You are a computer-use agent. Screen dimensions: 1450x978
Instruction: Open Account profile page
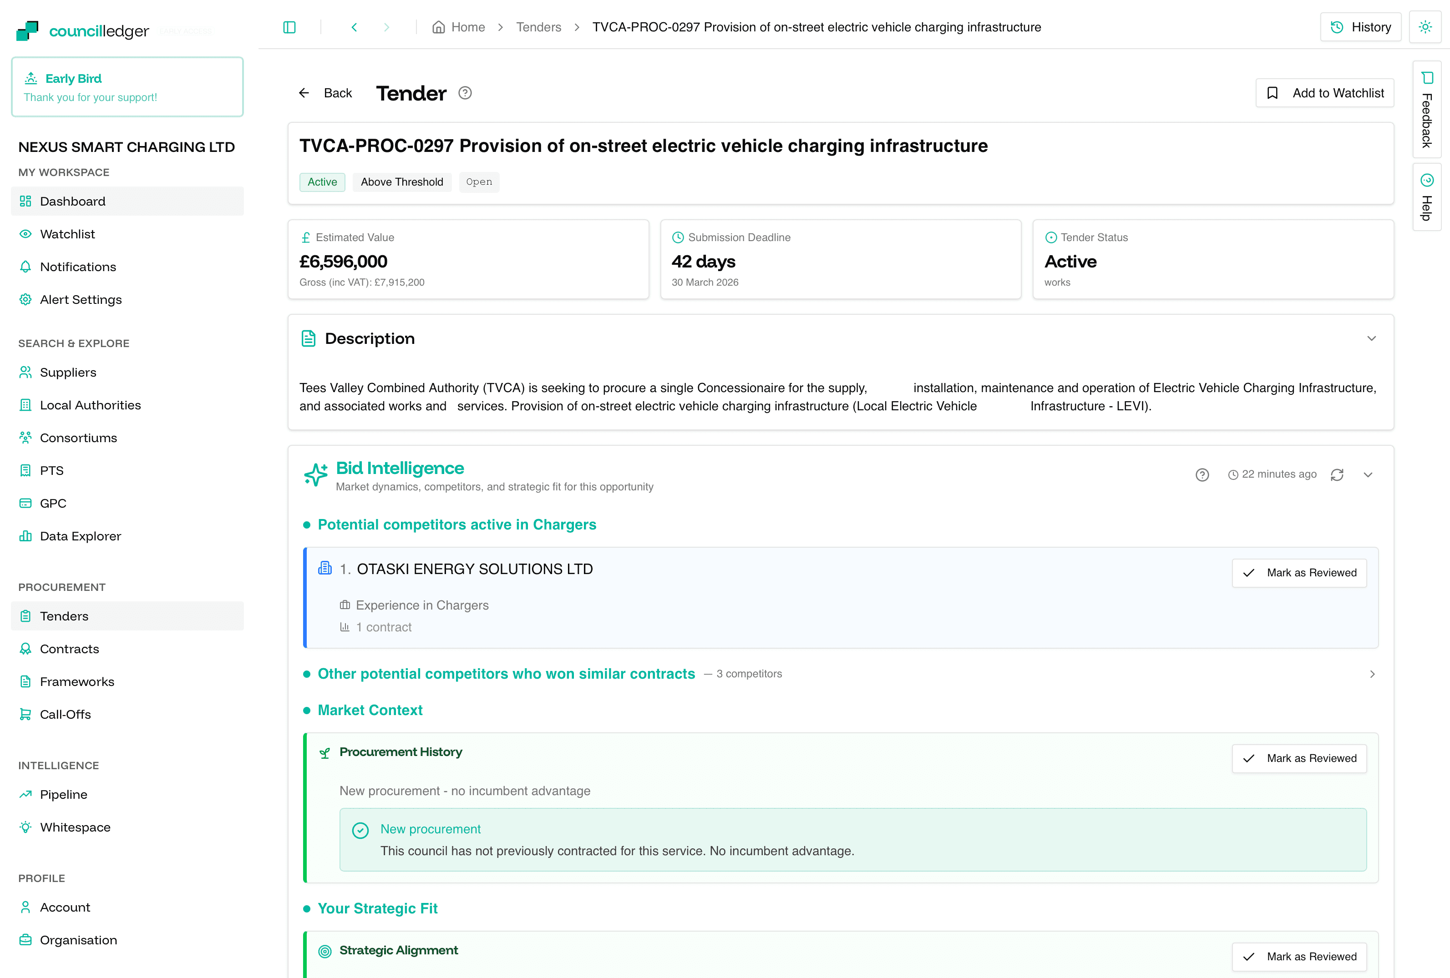(x=127, y=907)
